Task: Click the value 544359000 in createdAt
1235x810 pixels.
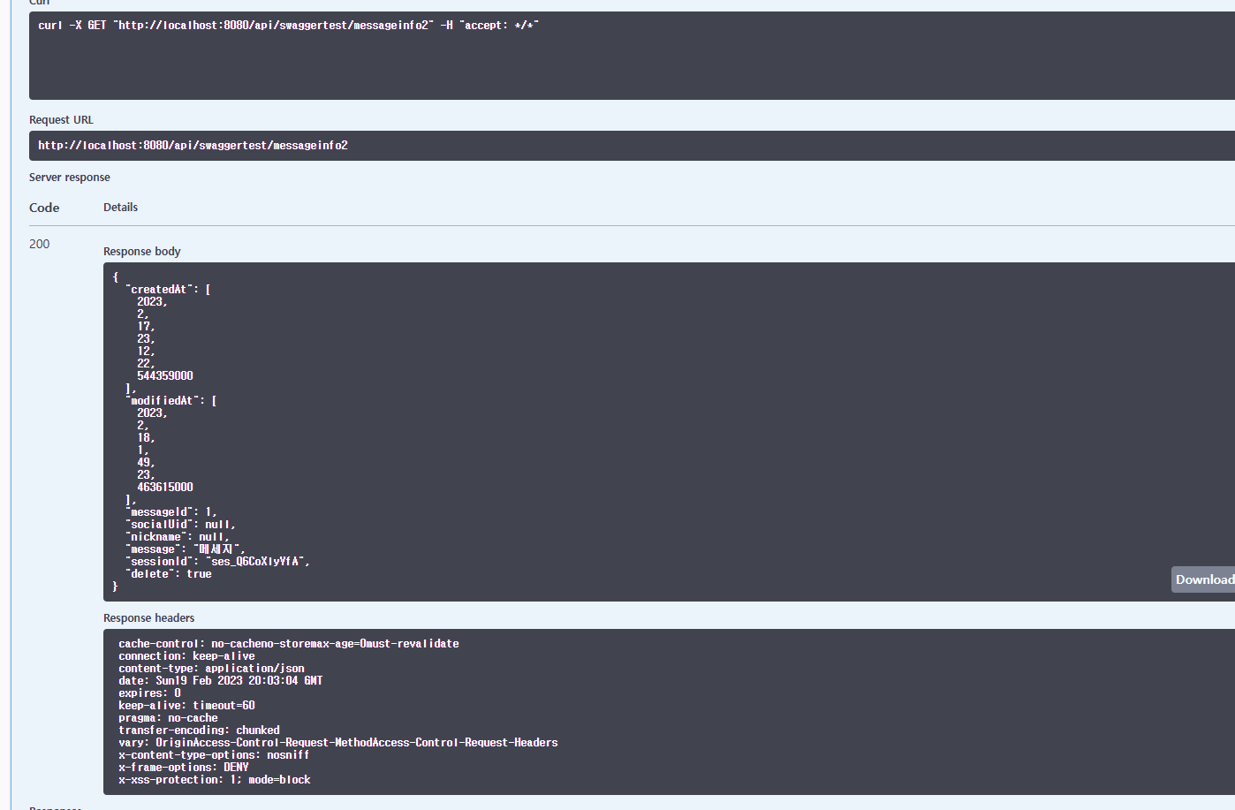Action: (165, 375)
